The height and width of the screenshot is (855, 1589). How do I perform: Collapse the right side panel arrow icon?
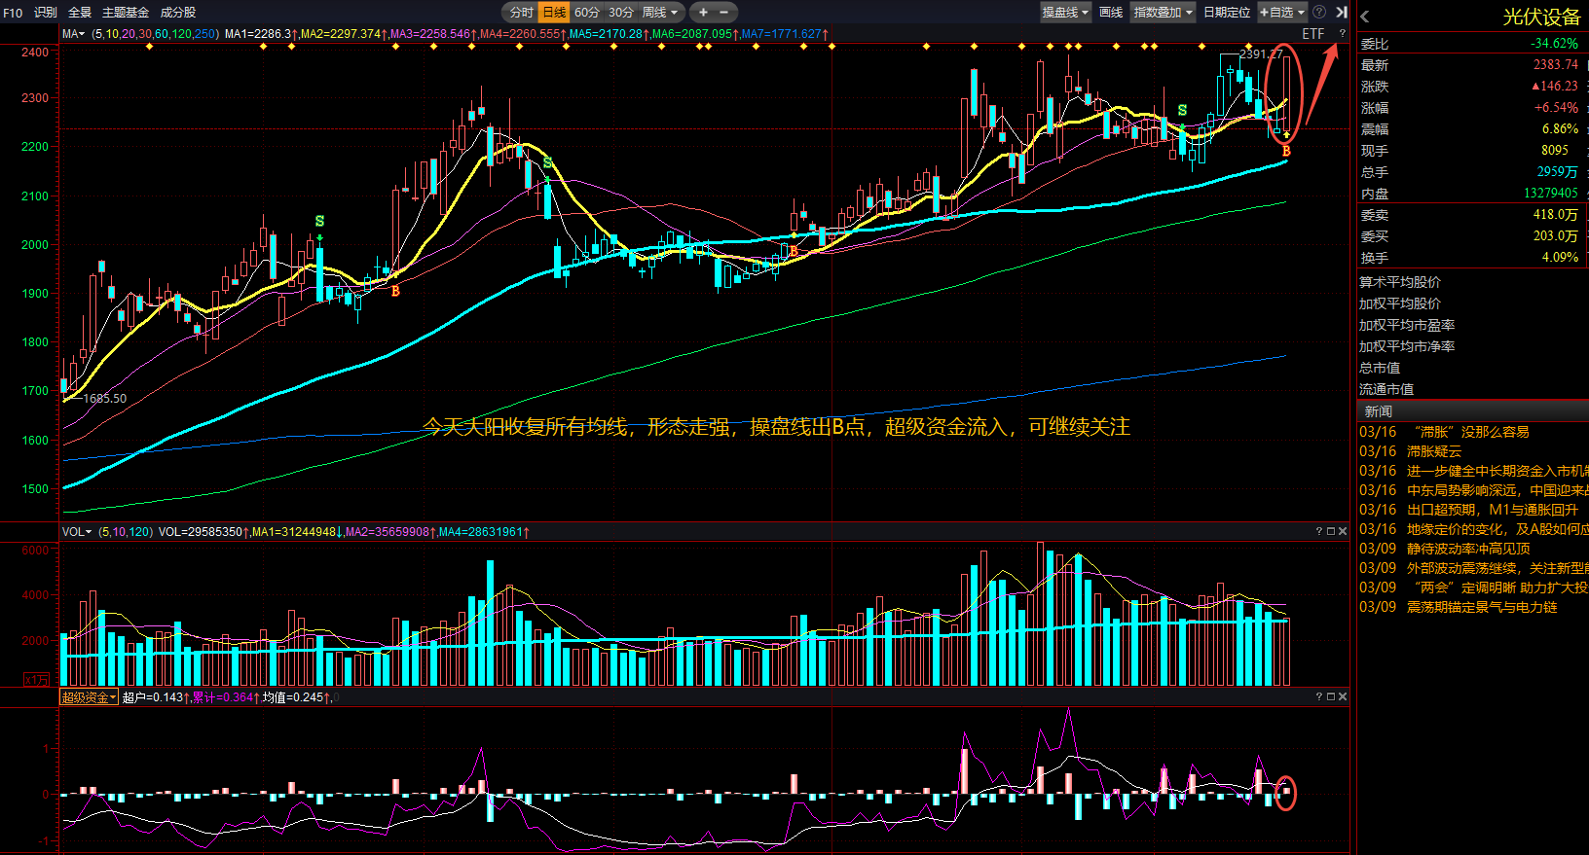[x=1342, y=13]
